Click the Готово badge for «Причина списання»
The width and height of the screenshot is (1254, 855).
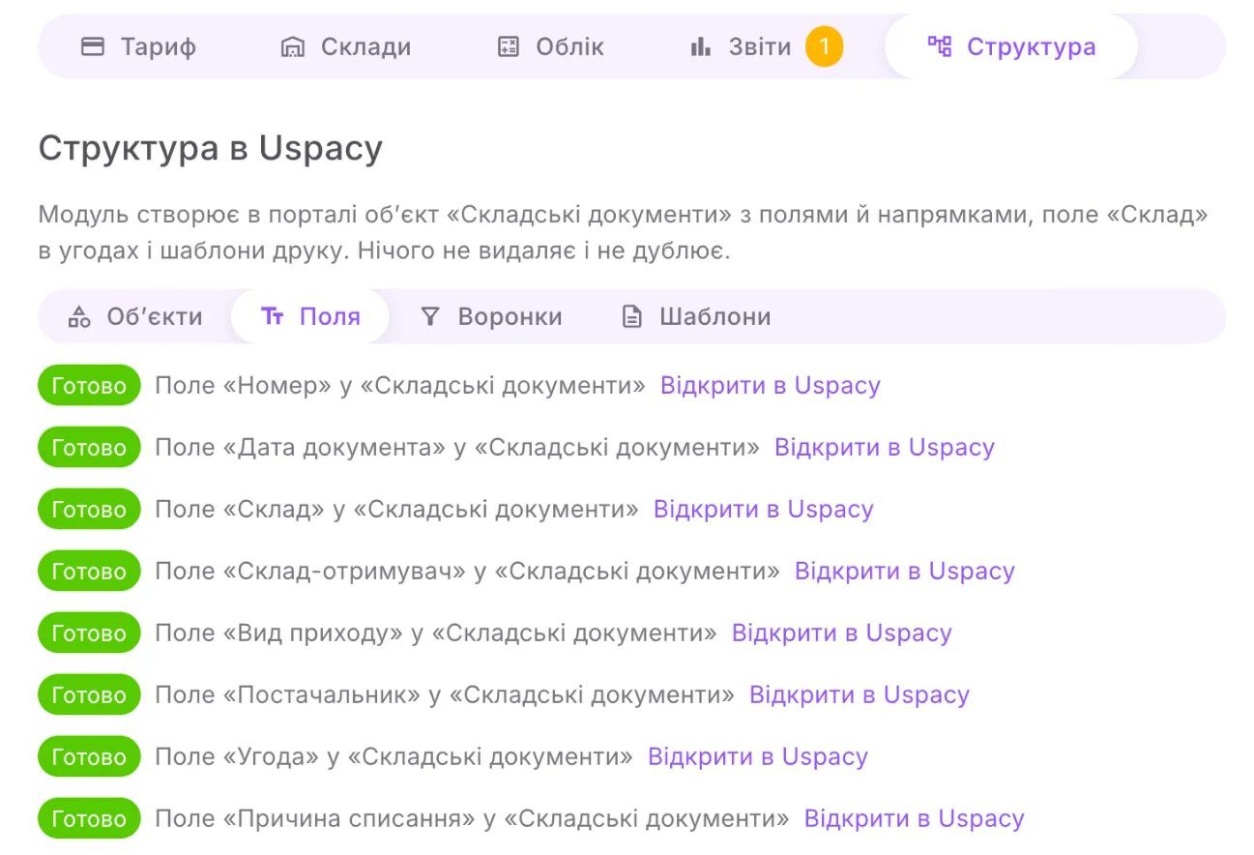(89, 818)
